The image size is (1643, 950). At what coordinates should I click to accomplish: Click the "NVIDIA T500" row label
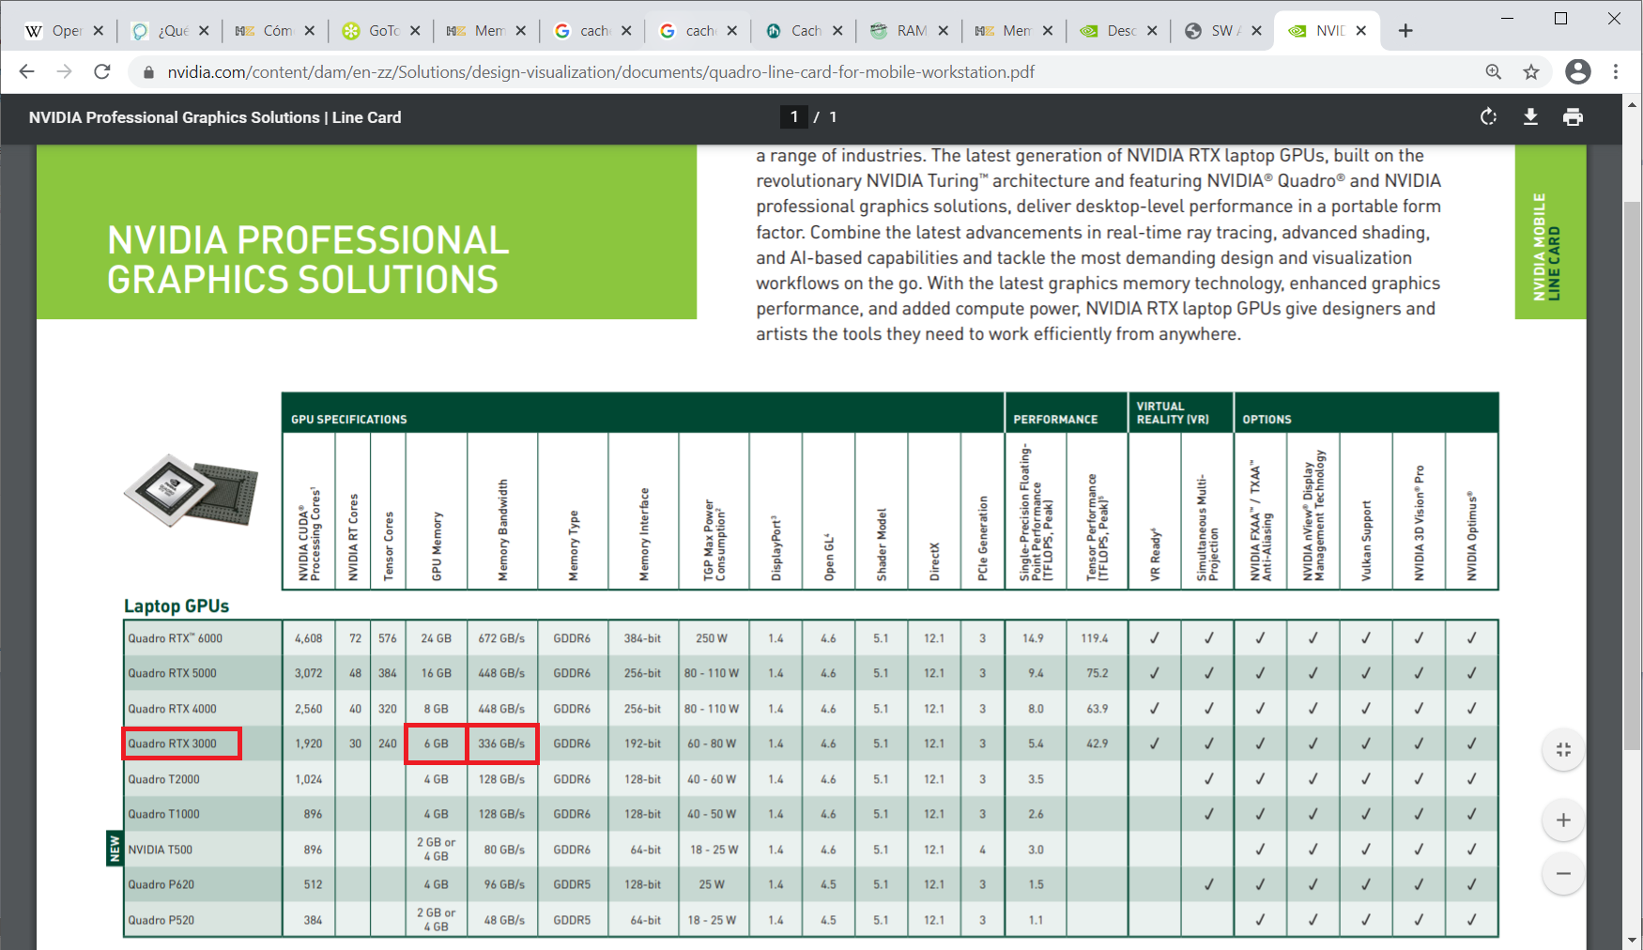tap(161, 850)
